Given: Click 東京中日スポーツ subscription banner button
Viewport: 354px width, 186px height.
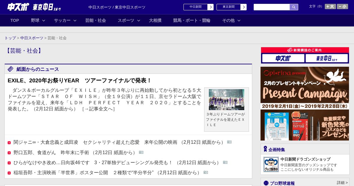Looking at the screenshot, I should [x=327, y=58].
